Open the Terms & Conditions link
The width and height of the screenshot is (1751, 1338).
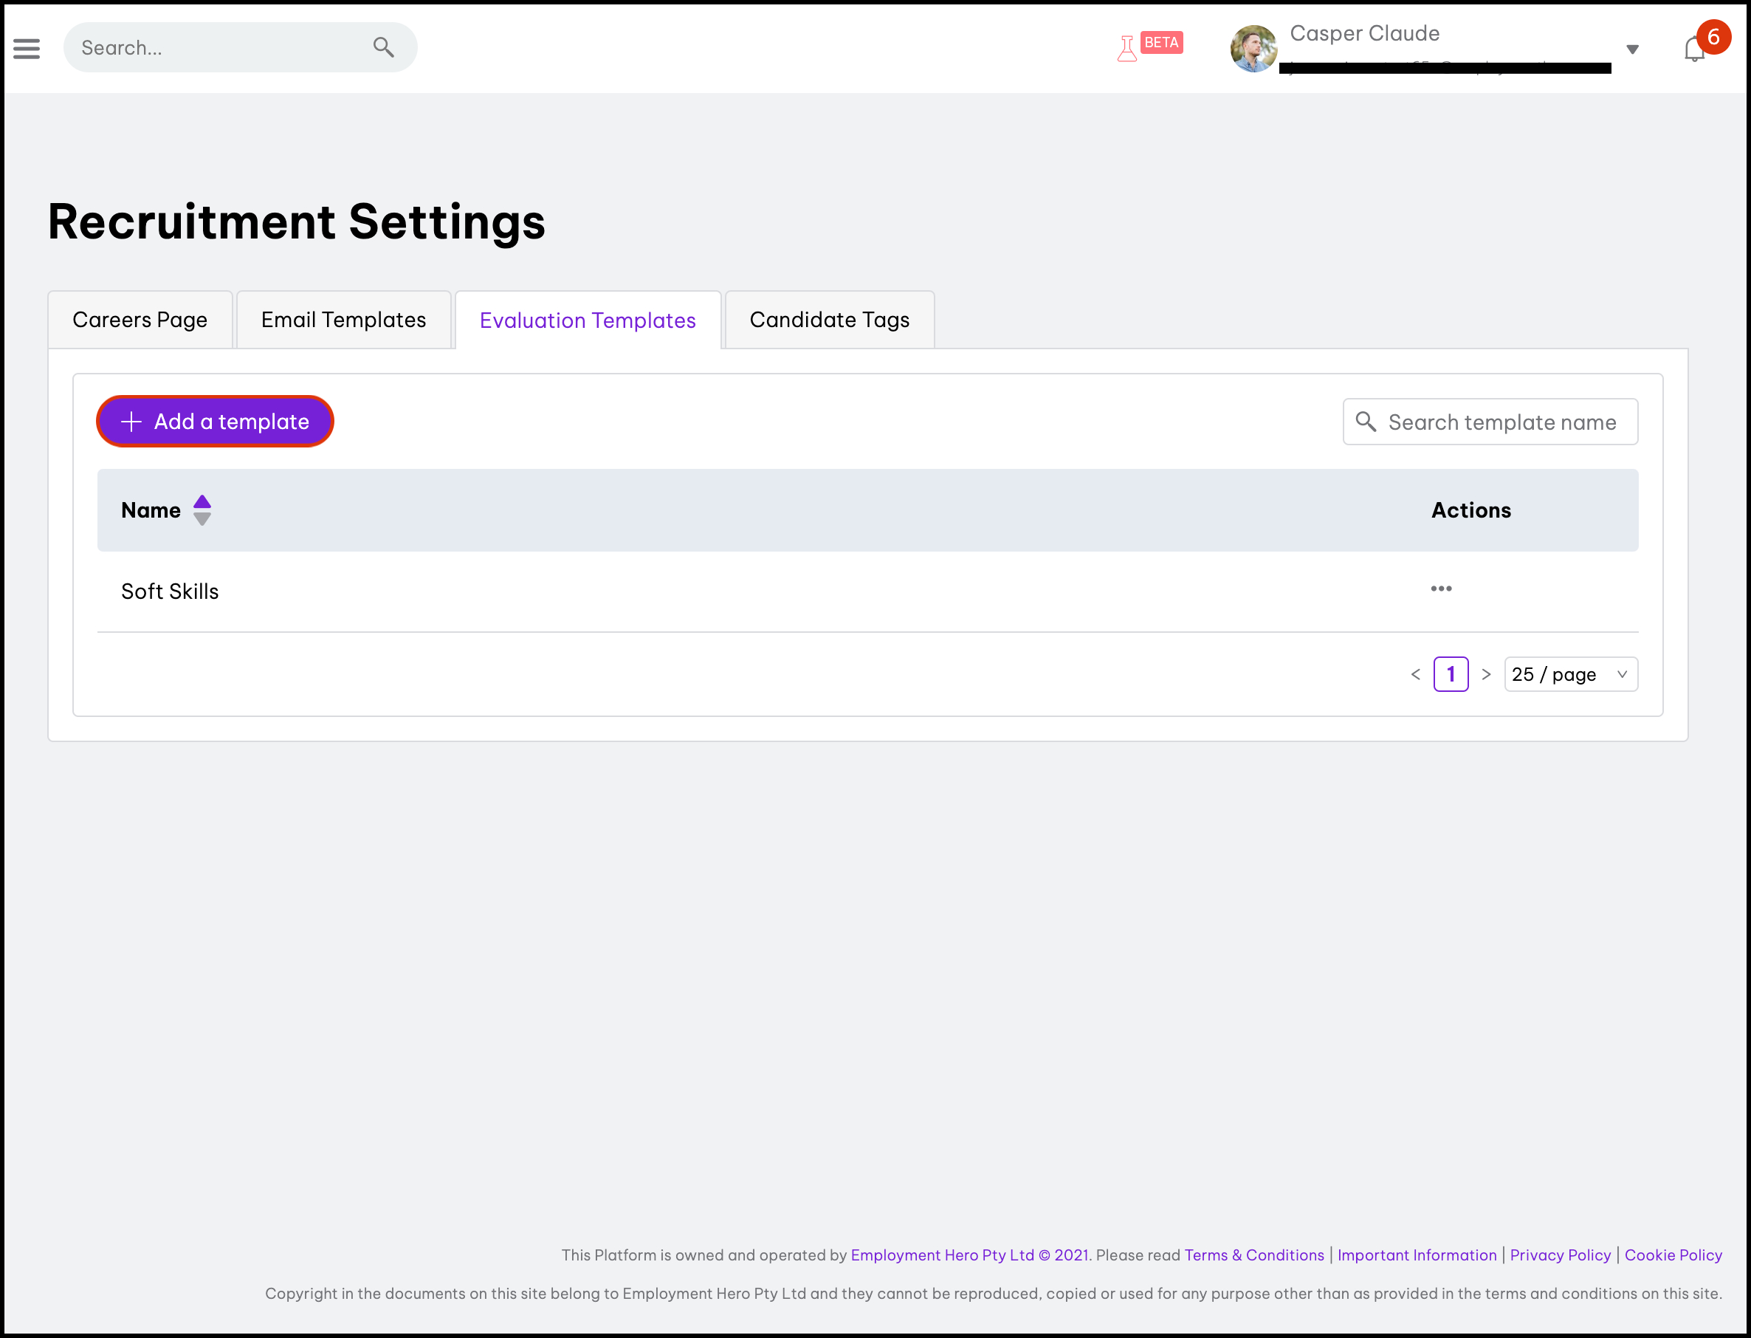point(1253,1255)
